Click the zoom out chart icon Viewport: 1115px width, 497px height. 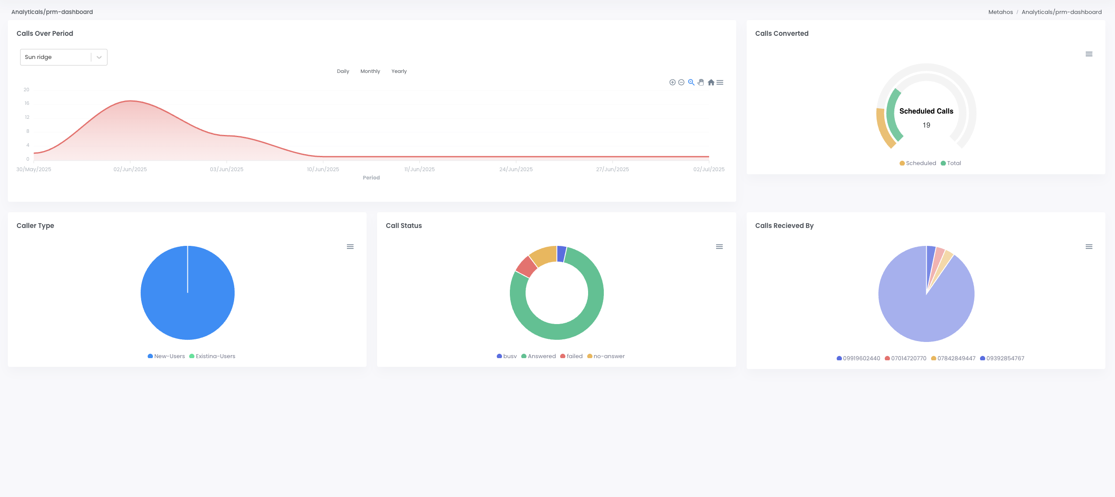[681, 82]
